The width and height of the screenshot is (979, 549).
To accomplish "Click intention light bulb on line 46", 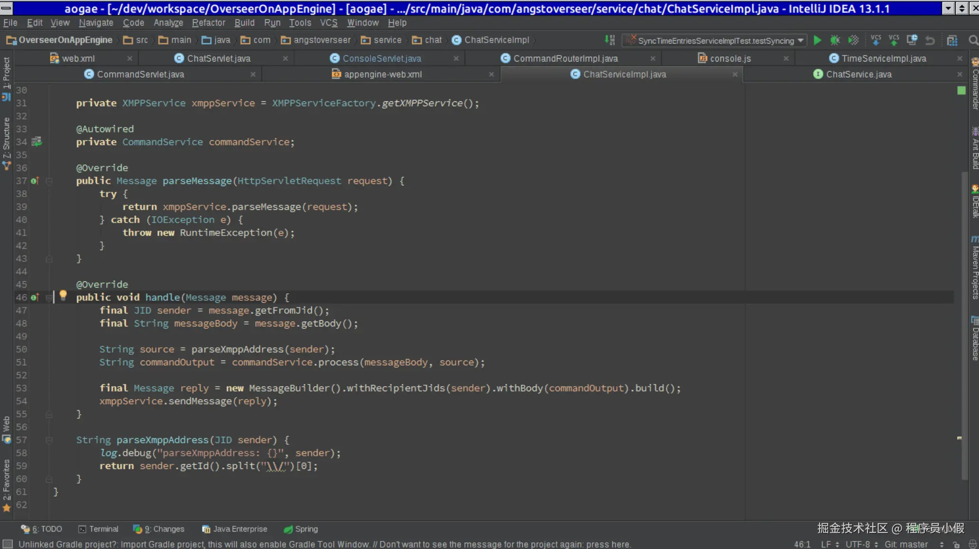I will (63, 296).
